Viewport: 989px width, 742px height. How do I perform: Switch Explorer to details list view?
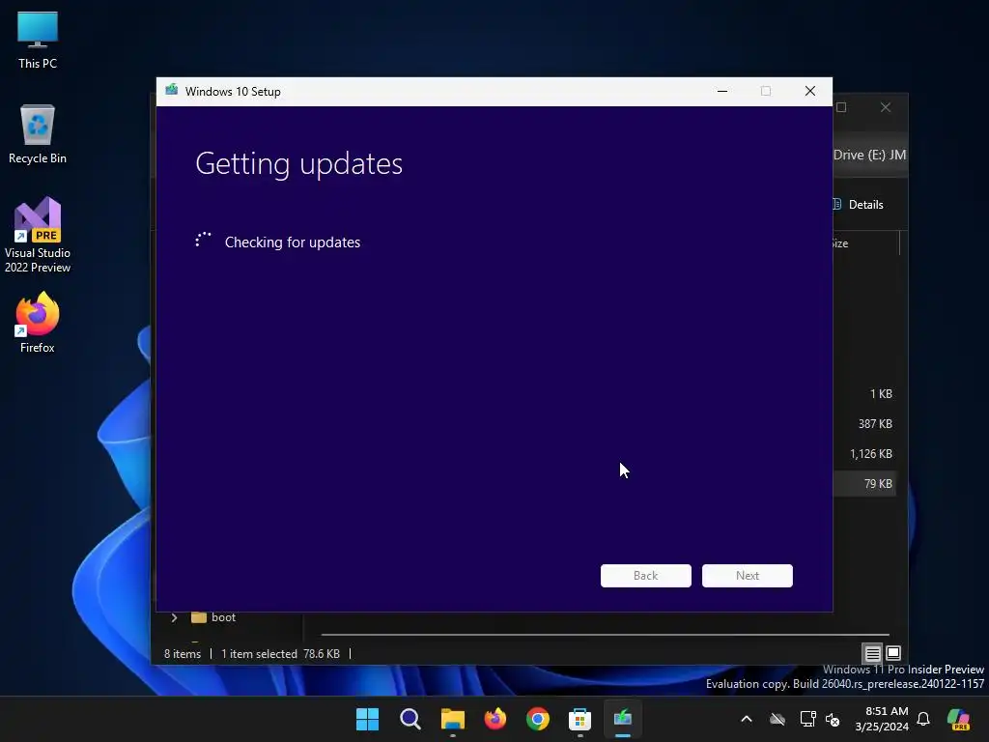872,654
